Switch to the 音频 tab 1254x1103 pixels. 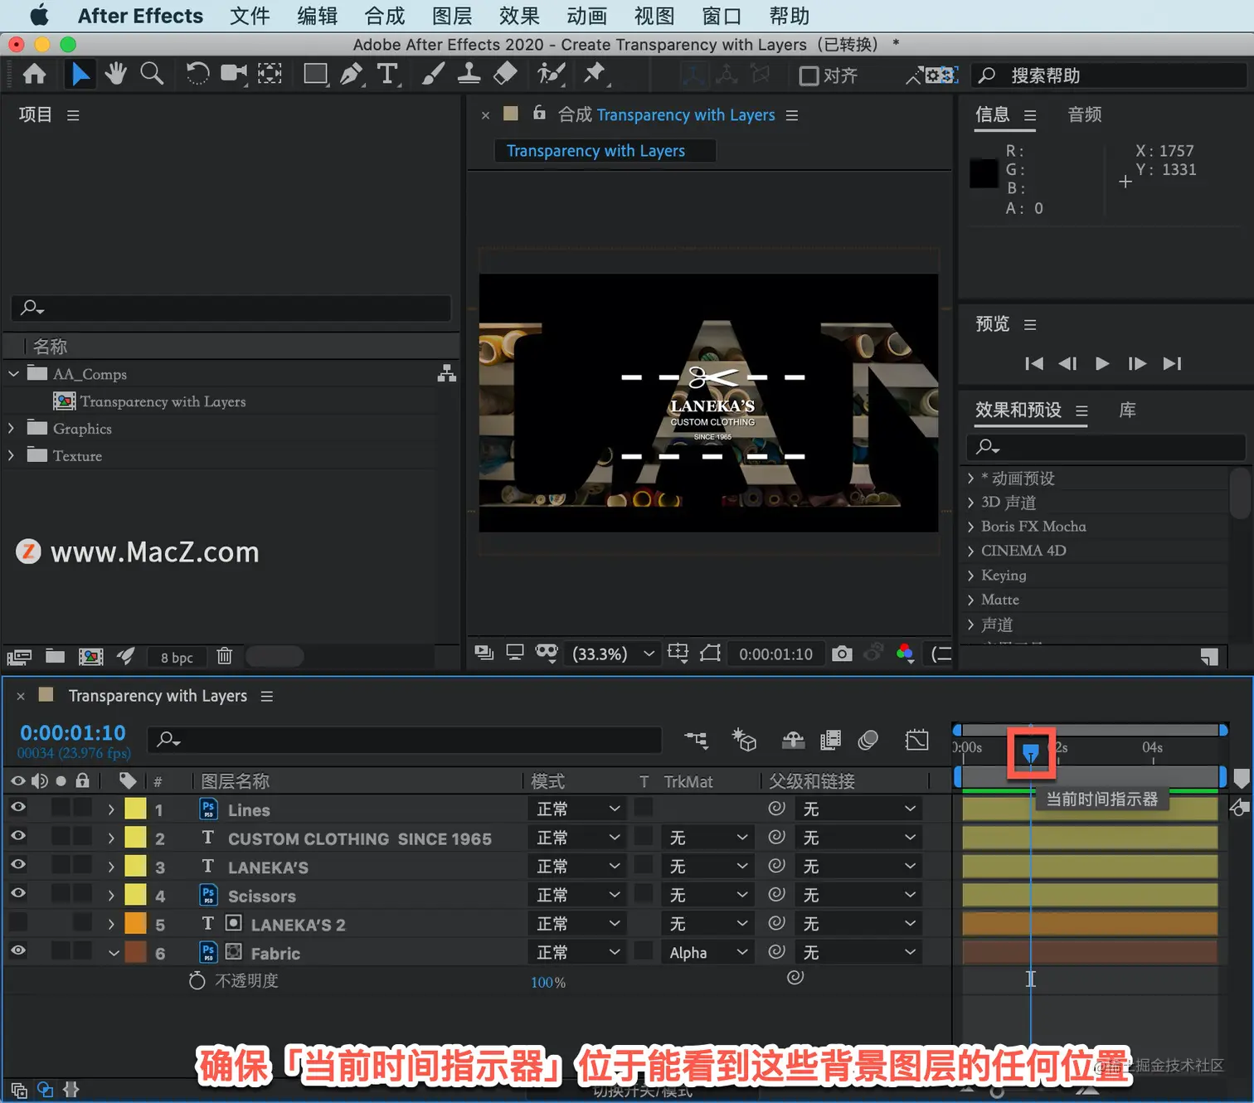1085,114
